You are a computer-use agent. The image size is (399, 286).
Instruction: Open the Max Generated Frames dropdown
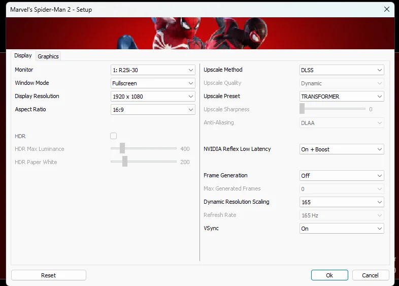coord(342,189)
